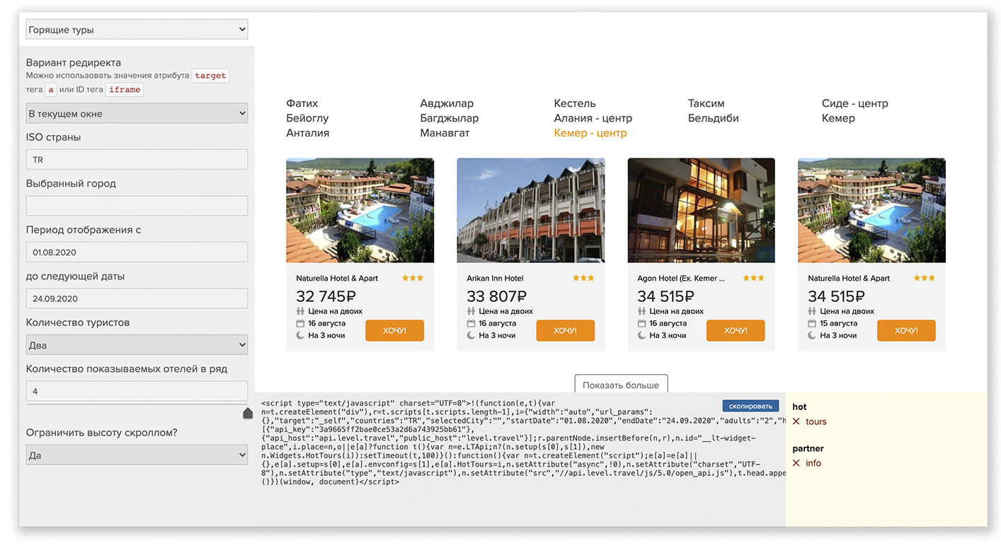Click ХОЧУ! on the 34 515₽ Naturella card
The height and width of the screenshot is (548, 1001).
[x=906, y=330]
